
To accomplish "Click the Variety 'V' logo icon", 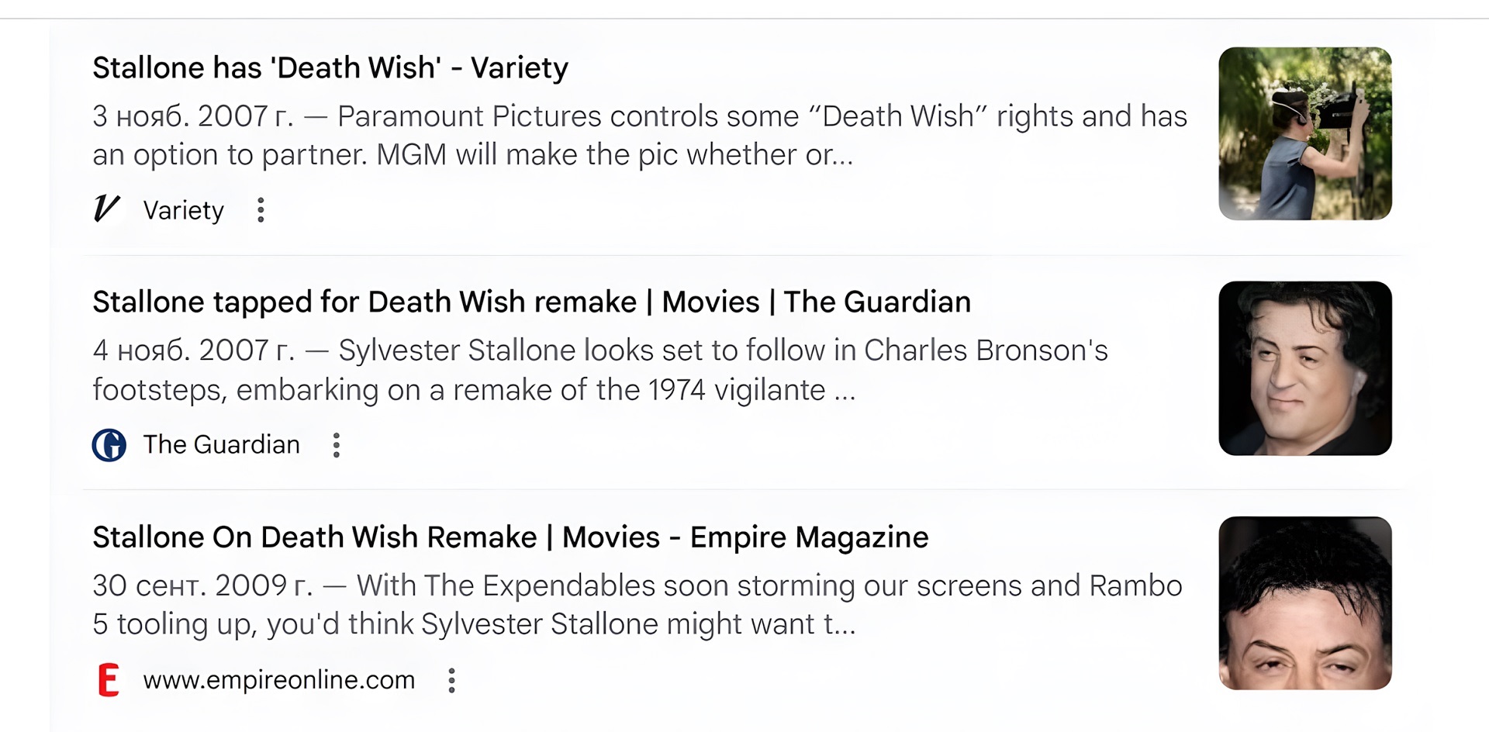I will pyautogui.click(x=107, y=209).
